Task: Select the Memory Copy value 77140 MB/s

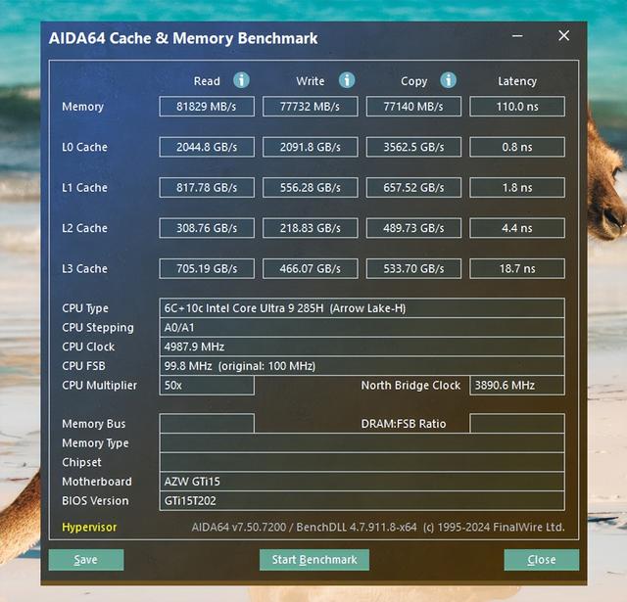Action: pyautogui.click(x=413, y=107)
